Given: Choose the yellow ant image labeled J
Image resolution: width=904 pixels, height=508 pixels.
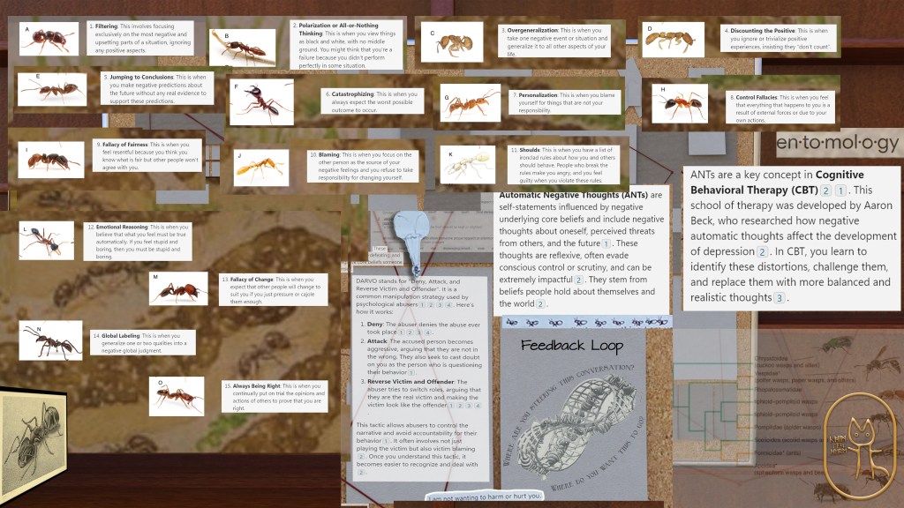Looking at the screenshot, I should (261, 167).
